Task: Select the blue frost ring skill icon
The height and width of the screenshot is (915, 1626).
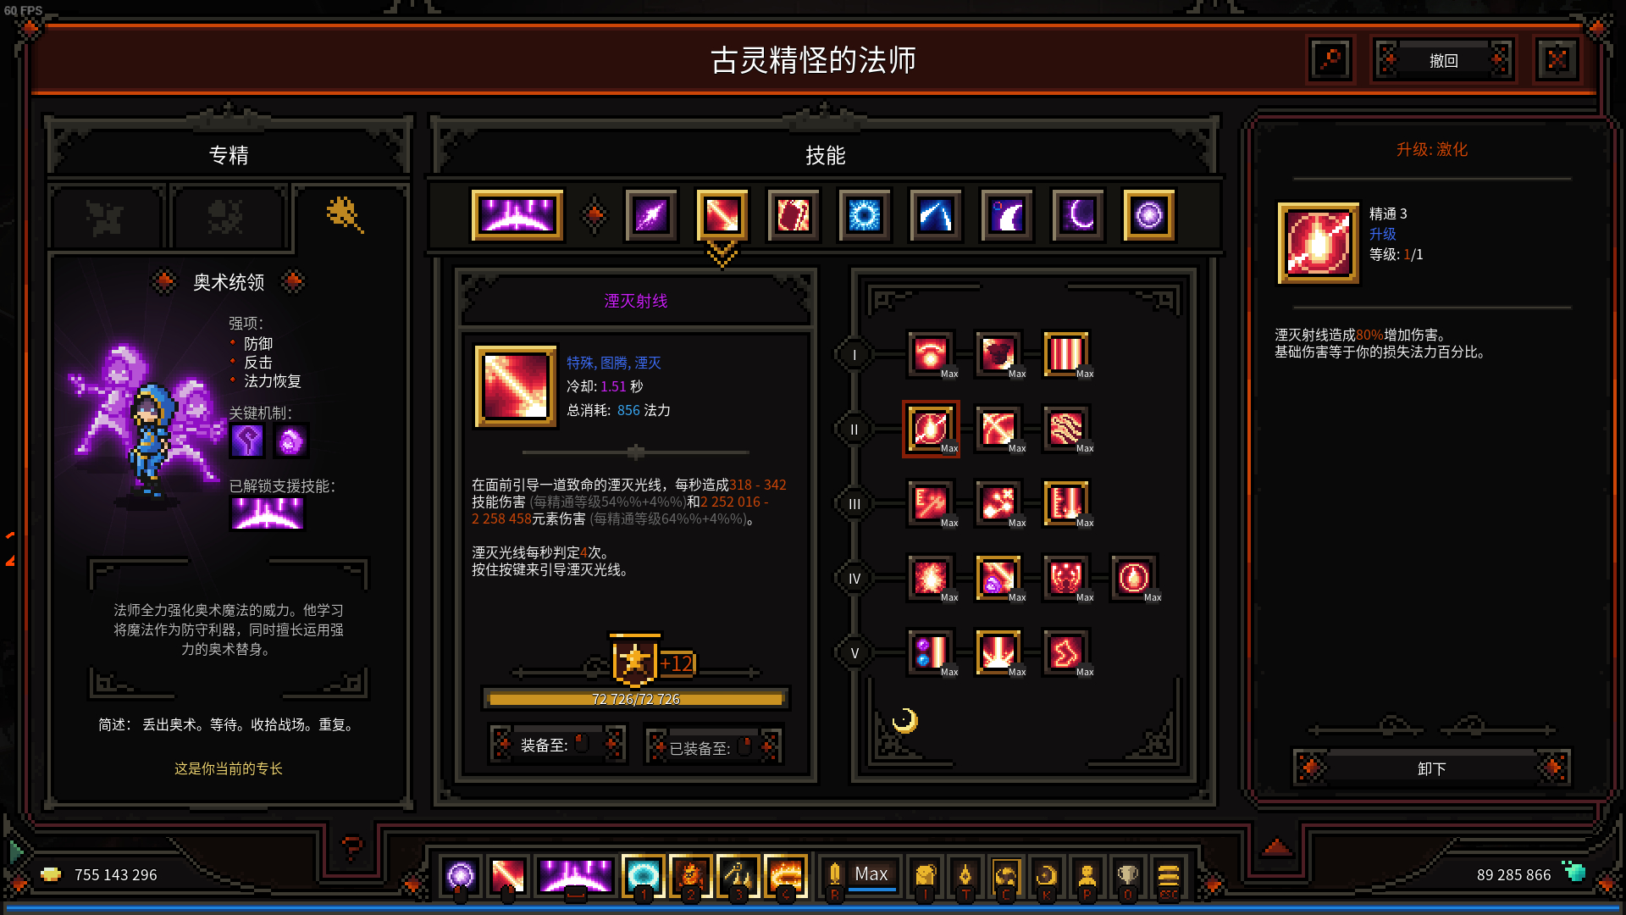Action: pyautogui.click(x=864, y=215)
